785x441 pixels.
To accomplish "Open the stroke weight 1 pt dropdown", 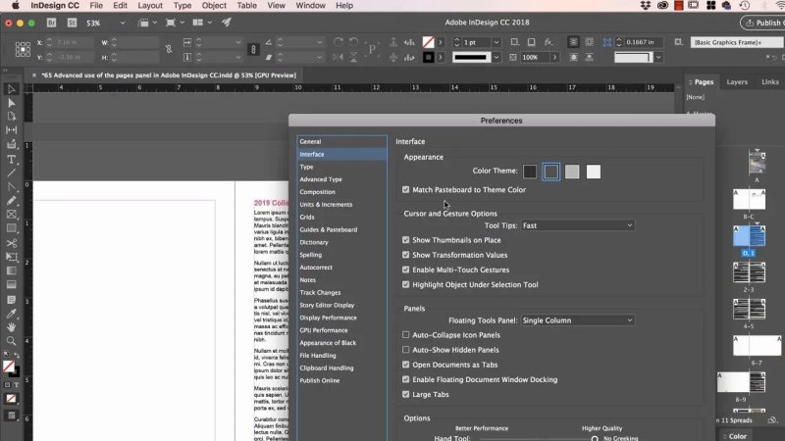I will tap(497, 42).
